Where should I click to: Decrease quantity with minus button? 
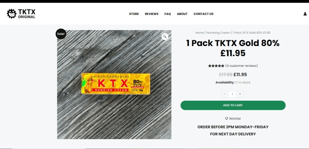coord(225,94)
